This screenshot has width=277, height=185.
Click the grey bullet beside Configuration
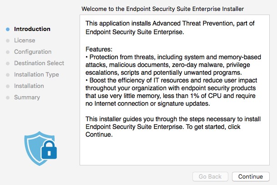8,52
